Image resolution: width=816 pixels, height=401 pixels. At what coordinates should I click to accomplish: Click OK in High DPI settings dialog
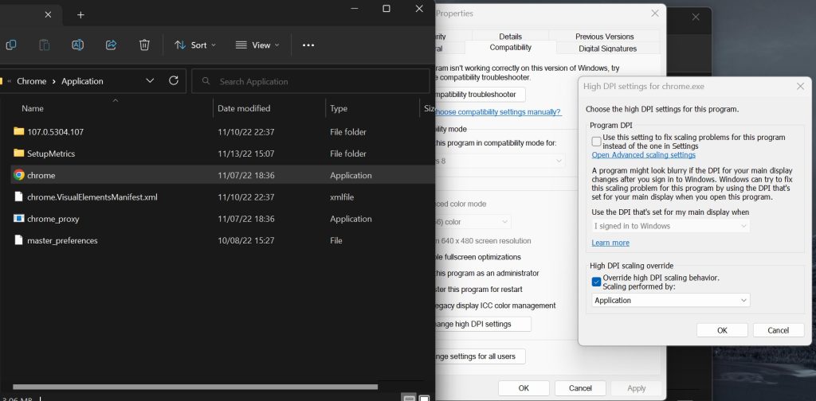pyautogui.click(x=721, y=330)
